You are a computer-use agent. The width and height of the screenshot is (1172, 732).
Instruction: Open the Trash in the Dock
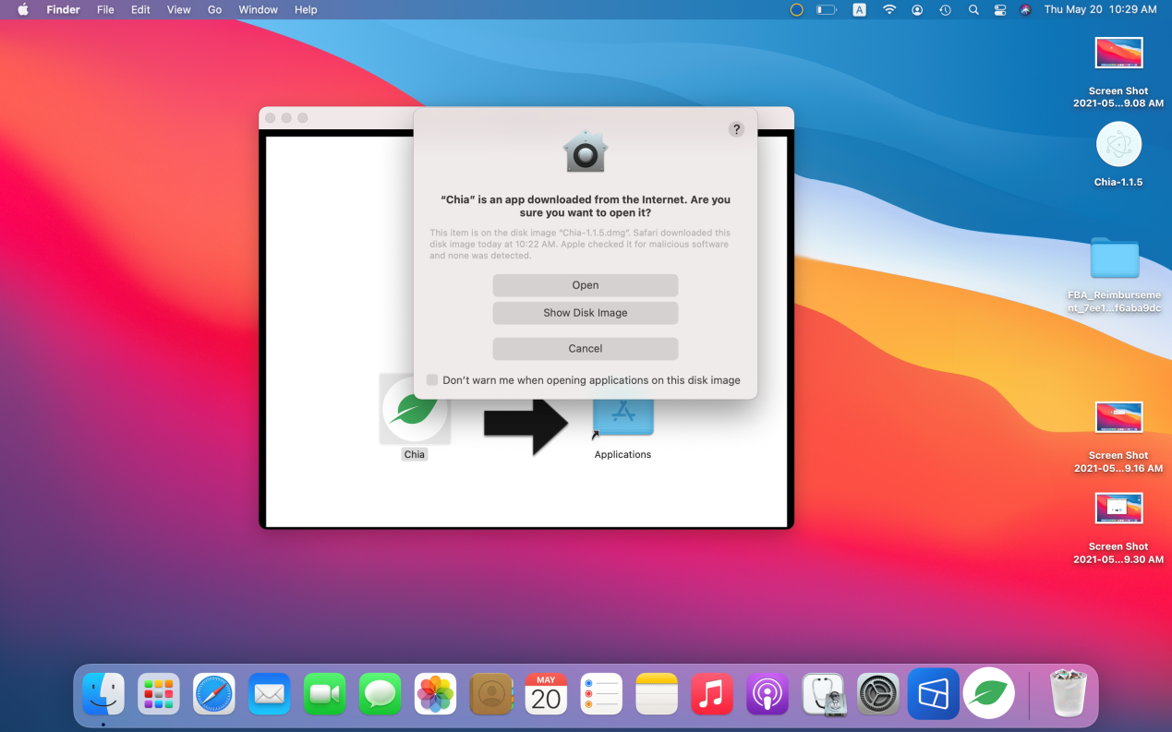(1069, 694)
